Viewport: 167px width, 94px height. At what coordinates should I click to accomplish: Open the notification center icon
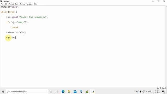click(x=163, y=92)
